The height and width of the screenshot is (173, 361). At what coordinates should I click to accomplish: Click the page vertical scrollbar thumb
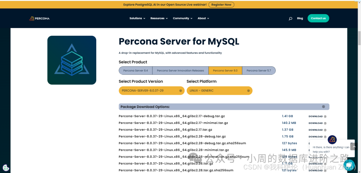point(359,38)
